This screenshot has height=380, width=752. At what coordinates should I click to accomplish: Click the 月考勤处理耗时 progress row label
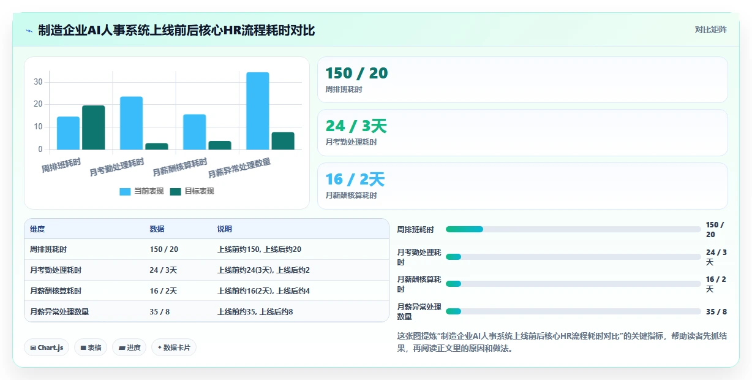click(419, 257)
